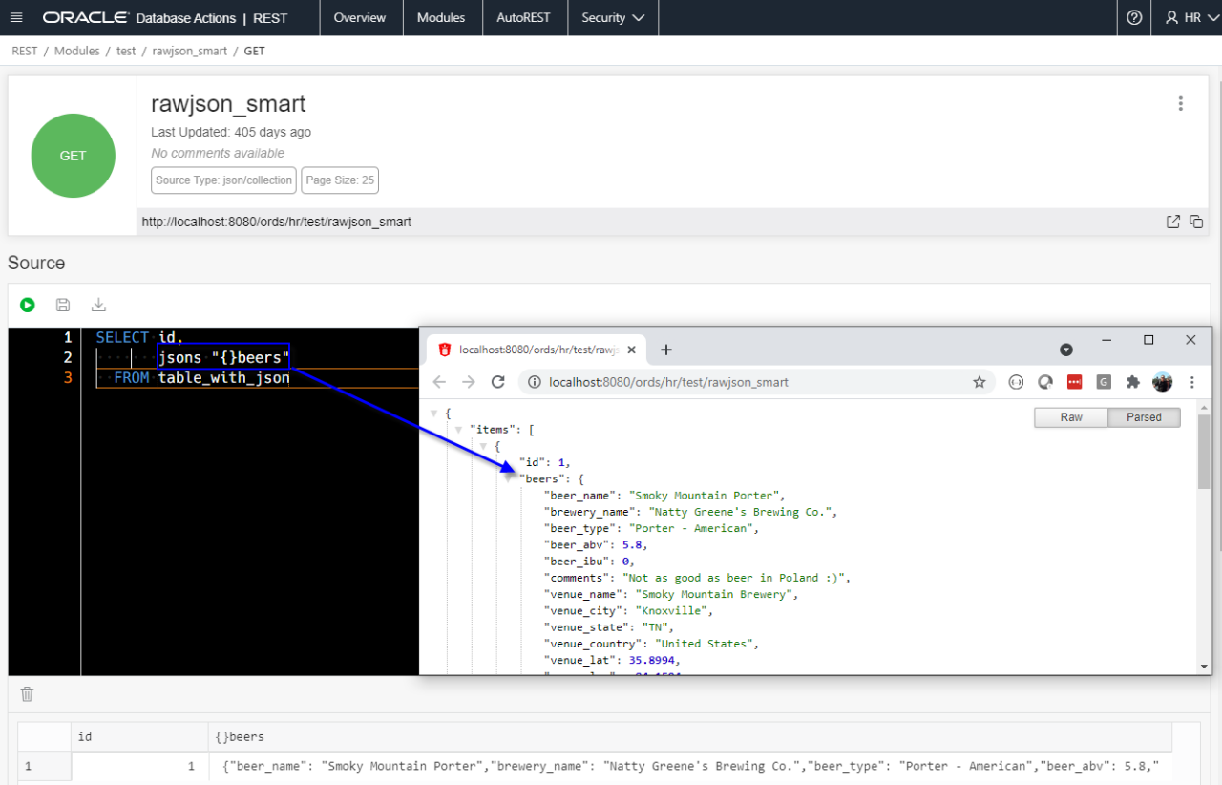Keep JSON view on Parsed
The width and height of the screenshot is (1222, 785).
pos(1144,416)
